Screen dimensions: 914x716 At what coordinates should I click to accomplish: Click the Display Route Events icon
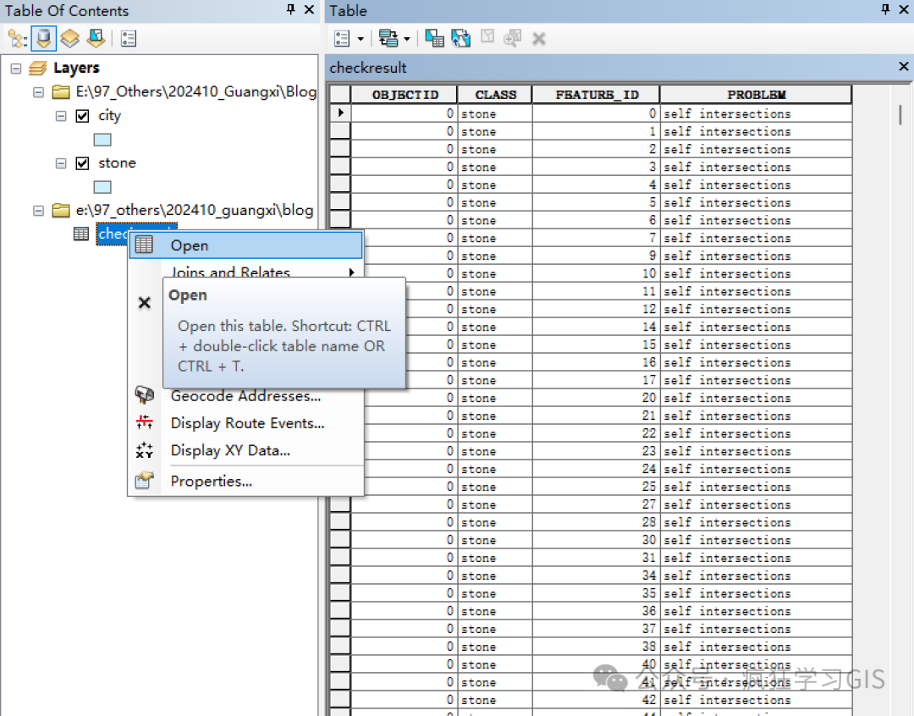point(145,421)
